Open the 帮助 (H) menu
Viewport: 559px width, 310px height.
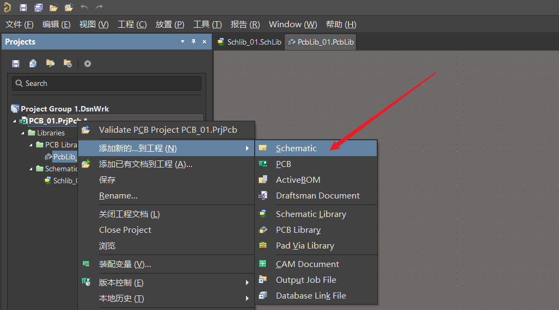coord(341,24)
